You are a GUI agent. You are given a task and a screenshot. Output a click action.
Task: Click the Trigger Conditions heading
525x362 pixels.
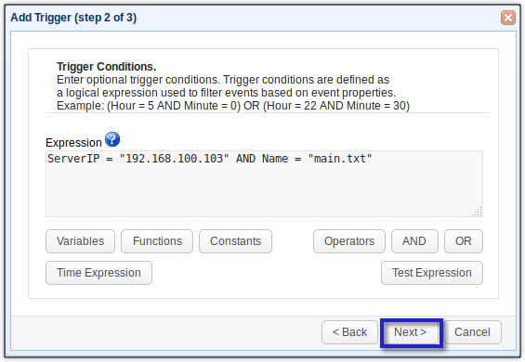107,67
